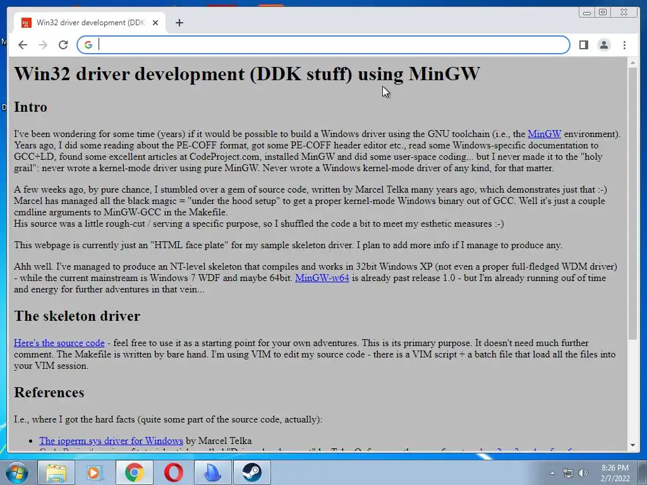
Task: Click the page scrollbar up arrow
Action: 632,63
